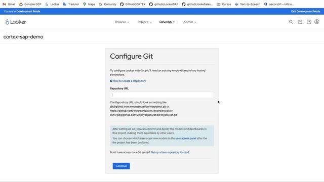Expand the Develop menu
The image size is (324, 182).
(167, 22)
